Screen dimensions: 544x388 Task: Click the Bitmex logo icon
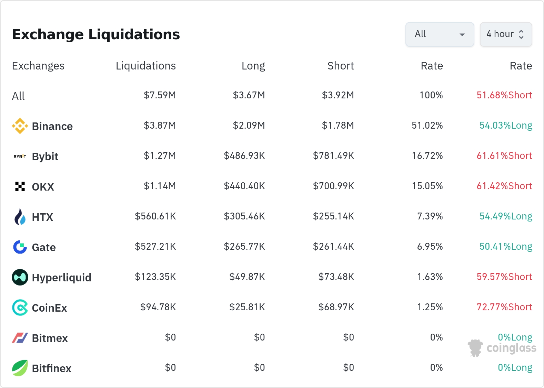(20, 338)
